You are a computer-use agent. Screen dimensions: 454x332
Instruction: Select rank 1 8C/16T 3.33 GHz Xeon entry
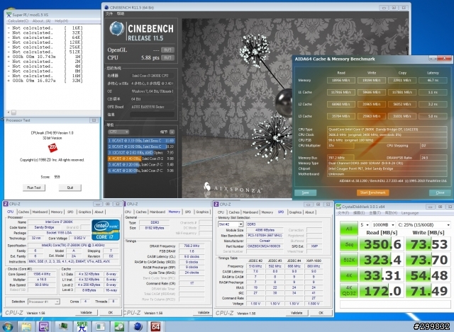[x=141, y=140]
